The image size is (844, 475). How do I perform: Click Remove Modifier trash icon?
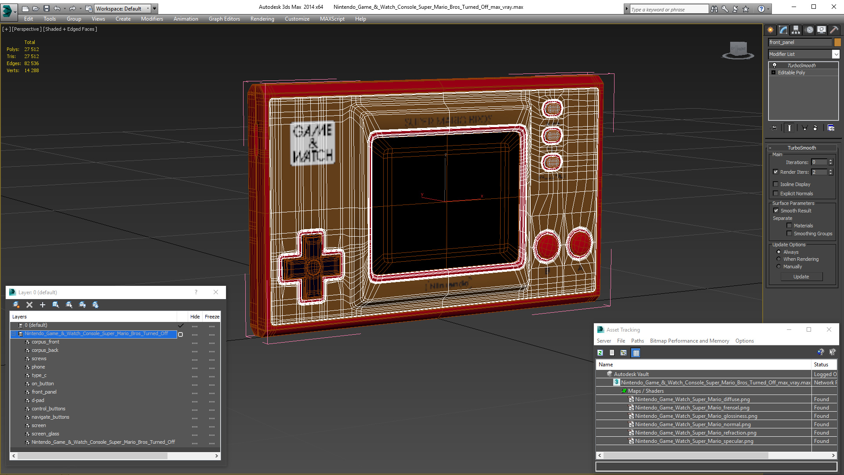815,128
